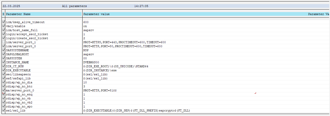The width and height of the screenshot is (330, 116).
Task: Click the SAPSYSTEMNAME parameter name
Action: 18,50
